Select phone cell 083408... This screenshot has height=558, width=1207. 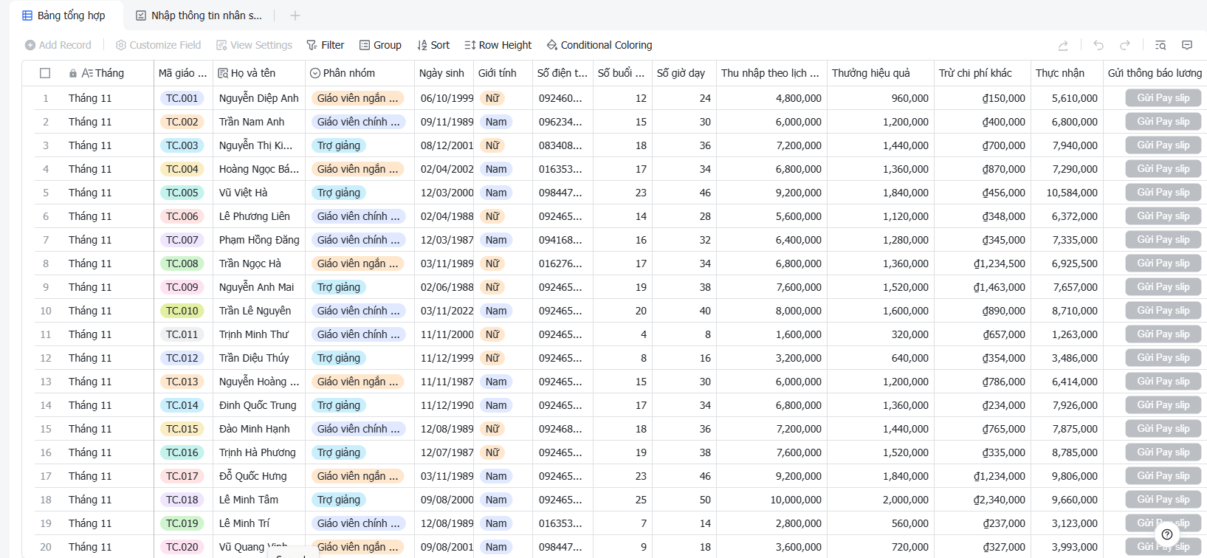click(562, 145)
